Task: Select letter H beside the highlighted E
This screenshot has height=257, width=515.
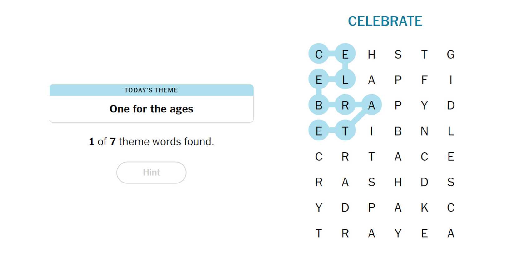Action: (x=371, y=55)
